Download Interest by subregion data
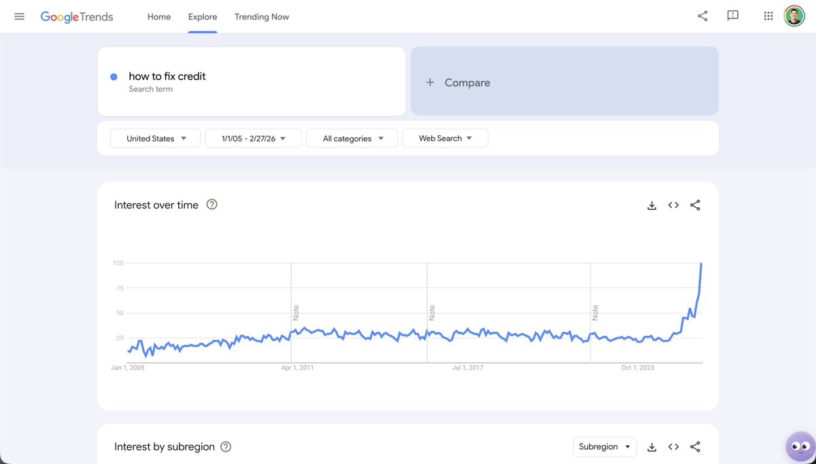The height and width of the screenshot is (464, 816). pyautogui.click(x=651, y=447)
